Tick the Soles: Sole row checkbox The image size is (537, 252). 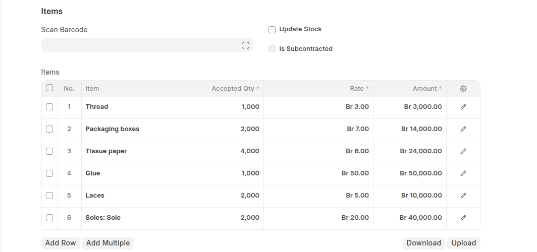pyautogui.click(x=49, y=218)
